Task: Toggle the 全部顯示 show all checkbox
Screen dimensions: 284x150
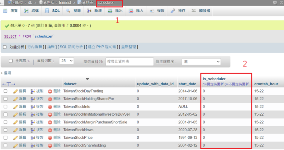Action: tap(11, 61)
